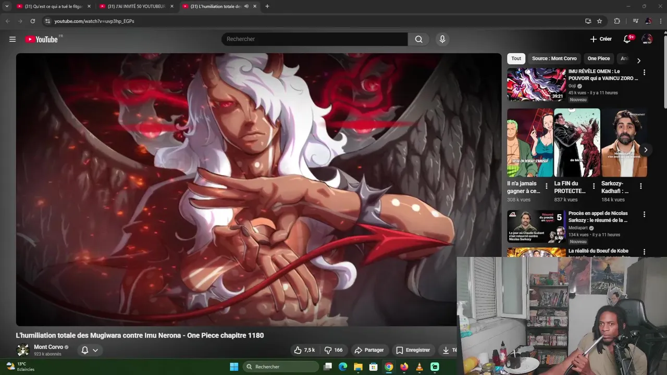
Task: Click the main video player
Action: (x=258, y=190)
